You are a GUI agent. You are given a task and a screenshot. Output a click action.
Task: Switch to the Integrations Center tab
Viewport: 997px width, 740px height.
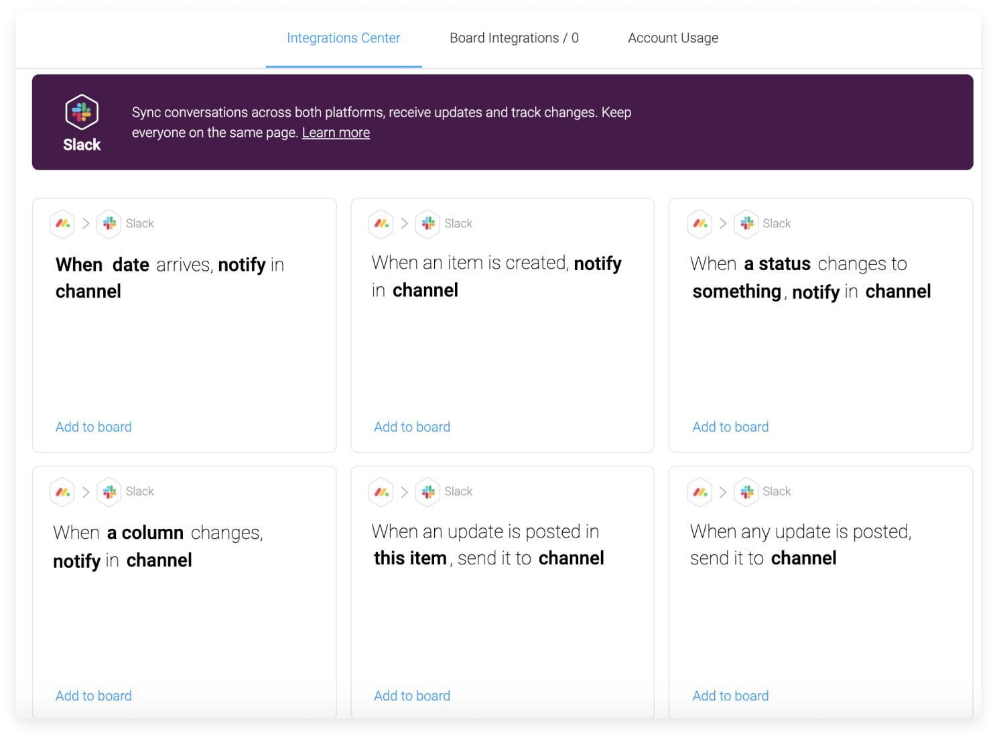[x=344, y=38]
